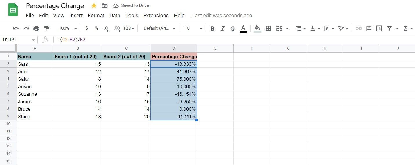Select the cell showing 41.667%
The image size is (415, 165).
pos(174,72)
